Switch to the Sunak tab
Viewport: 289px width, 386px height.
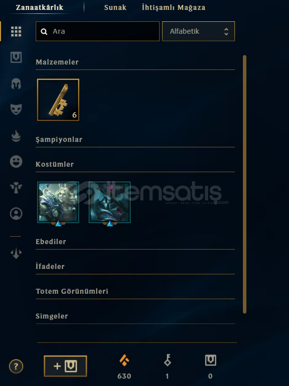coord(115,7)
